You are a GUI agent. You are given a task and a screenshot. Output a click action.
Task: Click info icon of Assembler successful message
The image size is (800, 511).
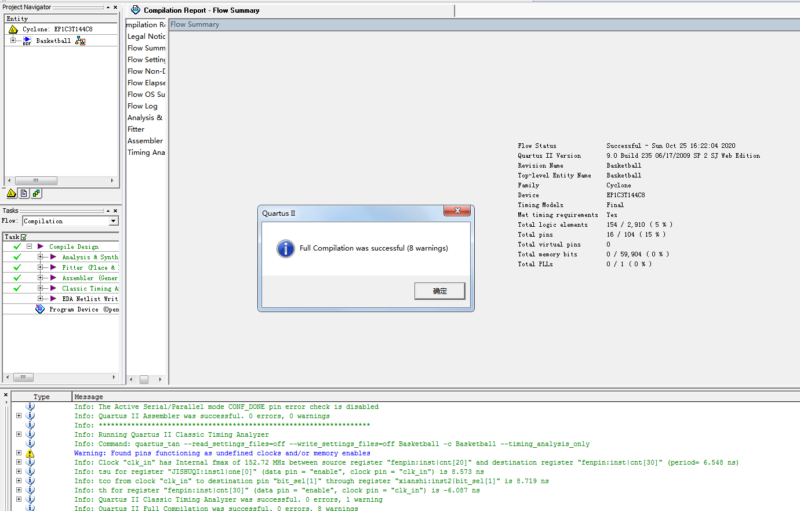(x=30, y=416)
